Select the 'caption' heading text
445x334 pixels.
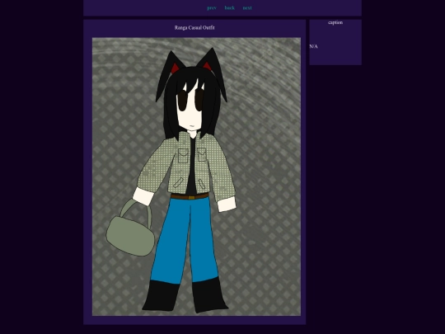coord(335,22)
